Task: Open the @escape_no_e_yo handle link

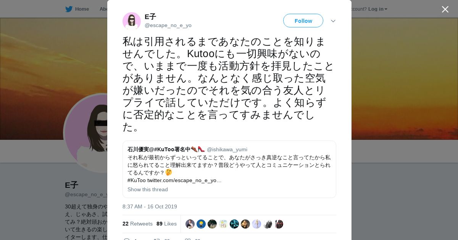Action: coord(168,26)
